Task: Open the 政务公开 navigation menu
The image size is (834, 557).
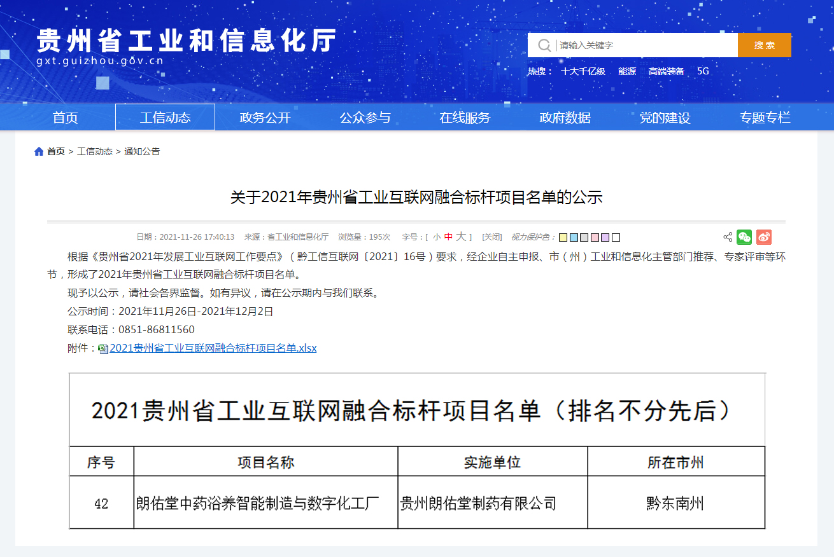Action: click(265, 118)
